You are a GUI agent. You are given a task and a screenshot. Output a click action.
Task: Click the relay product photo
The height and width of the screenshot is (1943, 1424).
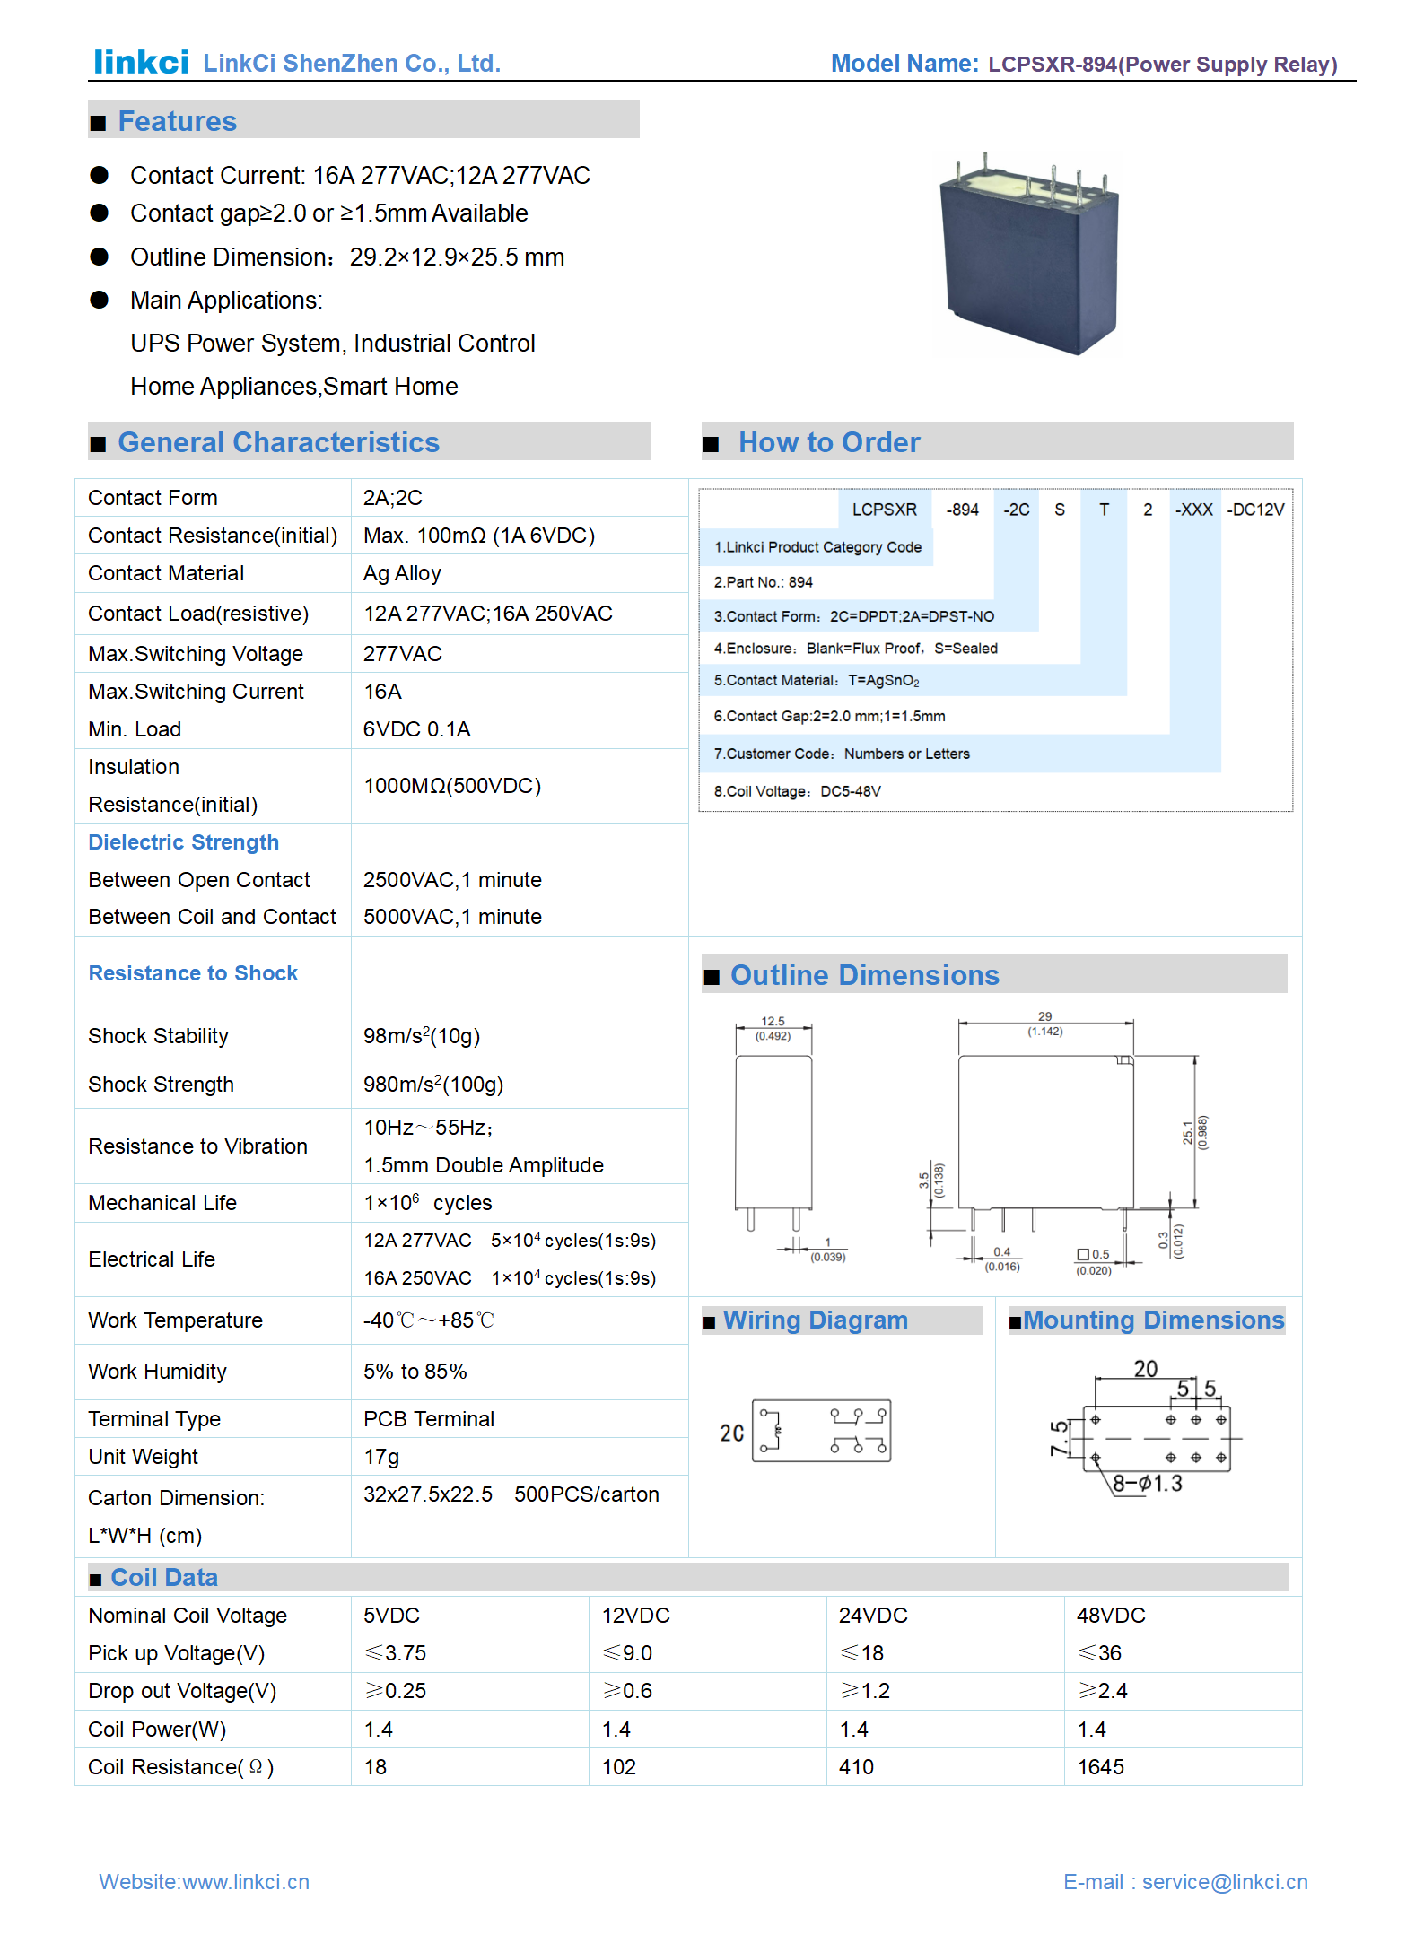pyautogui.click(x=1029, y=256)
